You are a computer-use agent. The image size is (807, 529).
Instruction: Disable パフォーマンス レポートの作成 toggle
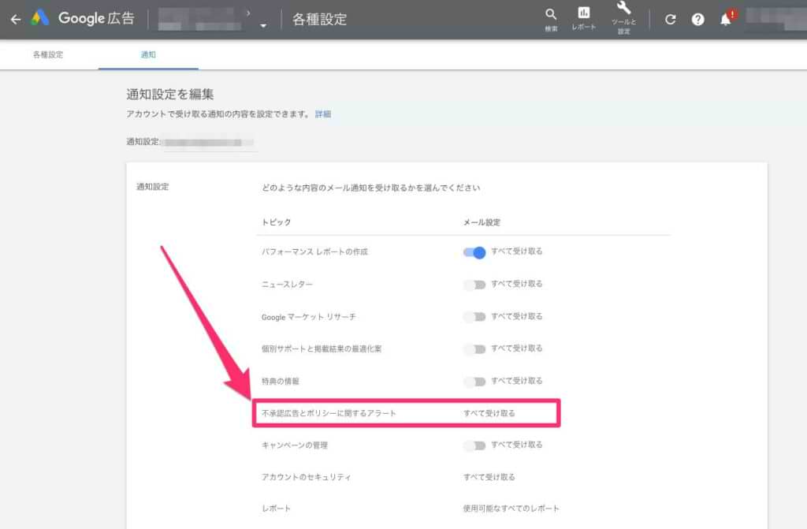point(474,252)
